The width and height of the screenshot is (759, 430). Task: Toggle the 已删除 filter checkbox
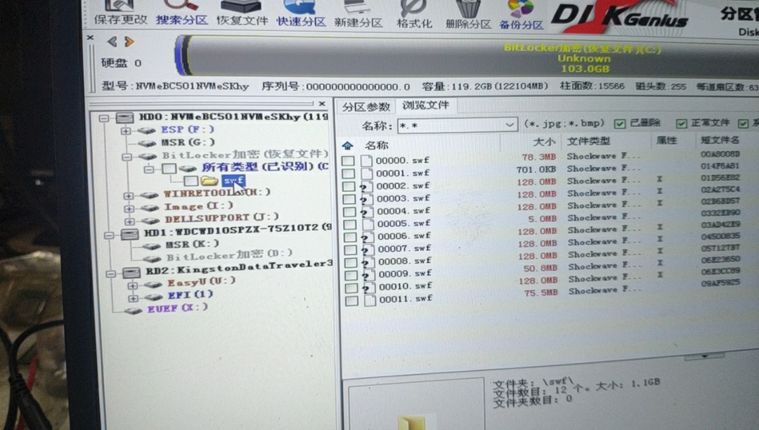click(620, 124)
